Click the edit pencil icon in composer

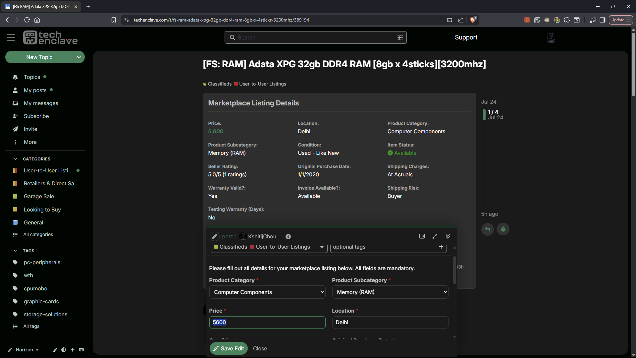point(215,236)
